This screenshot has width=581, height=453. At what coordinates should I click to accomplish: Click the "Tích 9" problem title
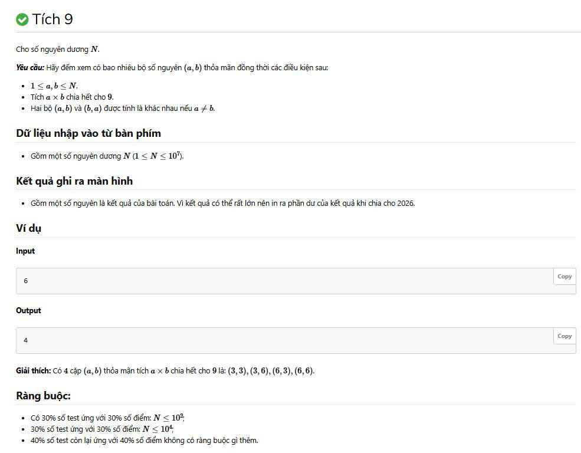[52, 19]
